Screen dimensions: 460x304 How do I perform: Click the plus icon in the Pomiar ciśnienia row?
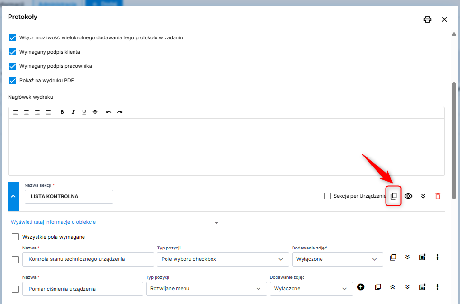(x=360, y=287)
